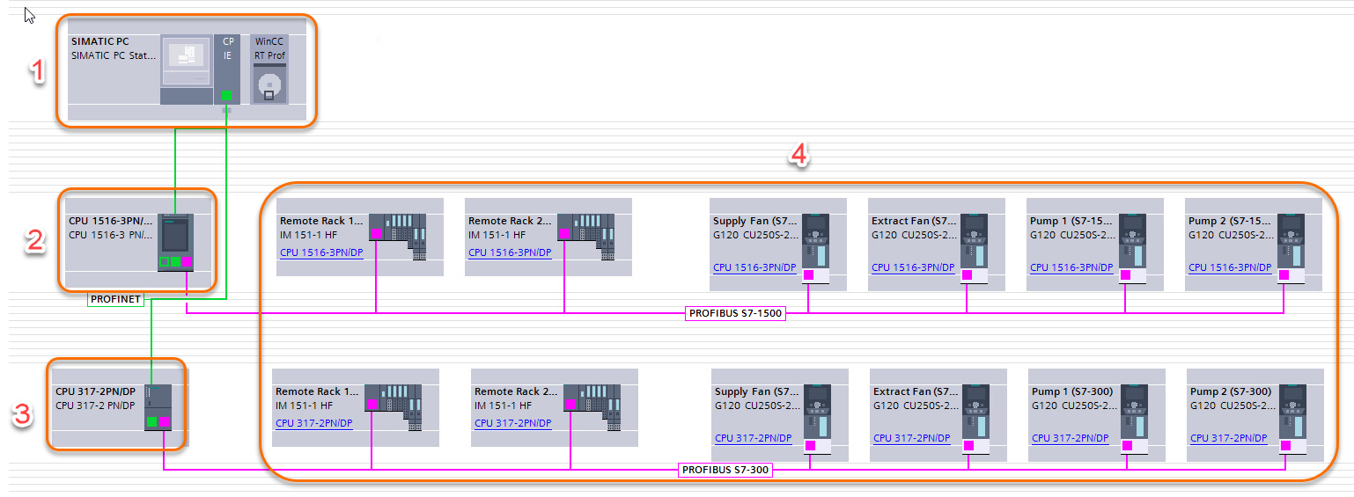
Task: Click the CPU 1516-3PN/ device title
Action: click(111, 221)
